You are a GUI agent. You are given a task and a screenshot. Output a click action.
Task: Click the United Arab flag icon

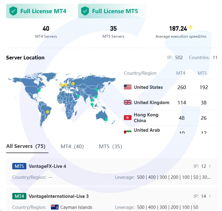(x=128, y=132)
